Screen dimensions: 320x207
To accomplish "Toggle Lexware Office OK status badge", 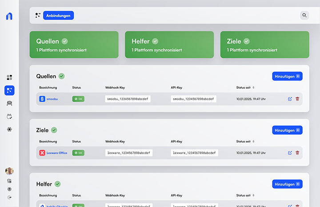I will coord(78,153).
